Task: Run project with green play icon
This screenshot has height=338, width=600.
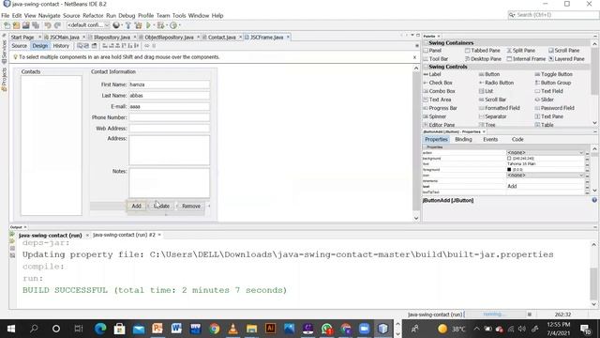Action: click(148, 25)
